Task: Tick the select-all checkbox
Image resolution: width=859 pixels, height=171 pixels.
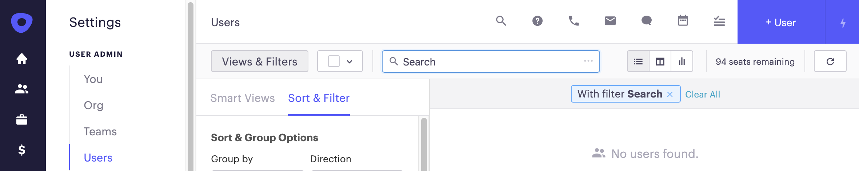Action: (x=333, y=61)
